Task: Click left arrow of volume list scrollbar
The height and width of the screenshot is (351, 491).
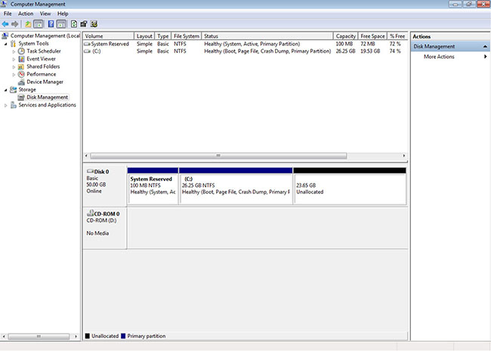Action: (x=86, y=155)
